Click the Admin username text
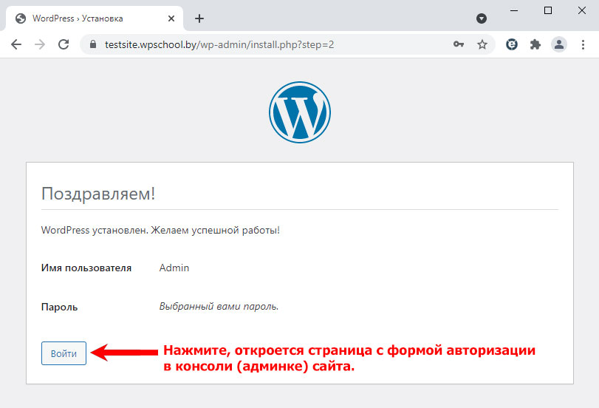Image resolution: width=599 pixels, height=408 pixels. (174, 268)
